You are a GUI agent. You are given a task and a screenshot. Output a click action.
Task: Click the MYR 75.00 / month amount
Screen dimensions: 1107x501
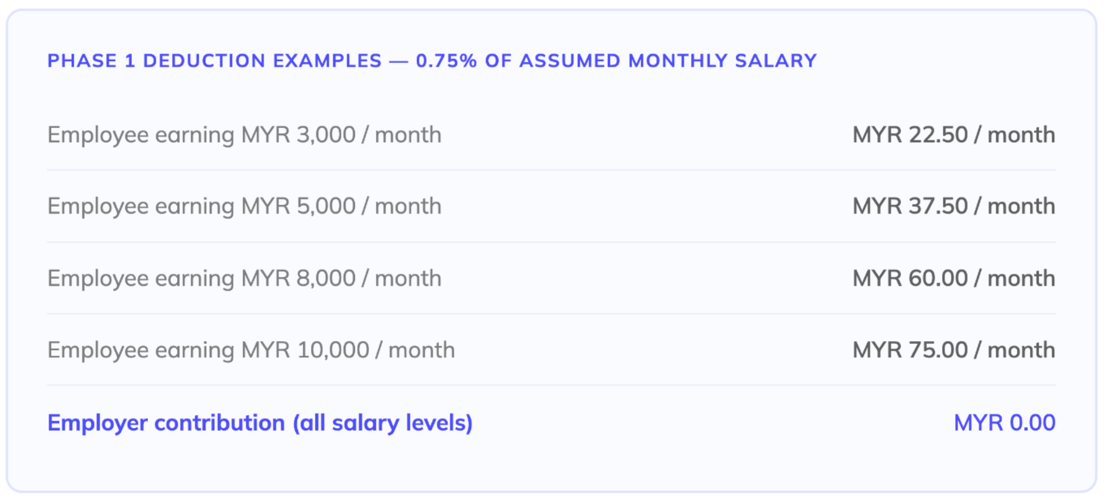pos(954,350)
